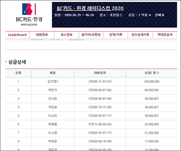
Task: Click the 순위 column header
Action: (18, 73)
